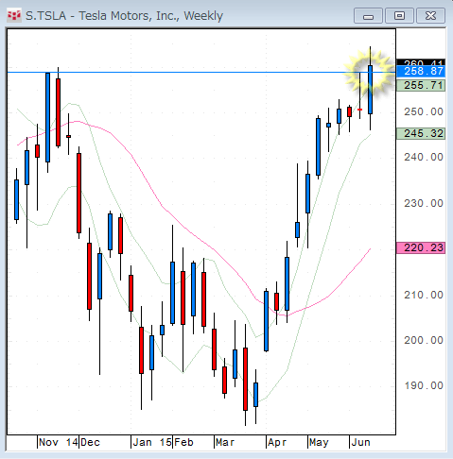
Task: Click the 230.00 price axis value
Action: pyautogui.click(x=424, y=203)
